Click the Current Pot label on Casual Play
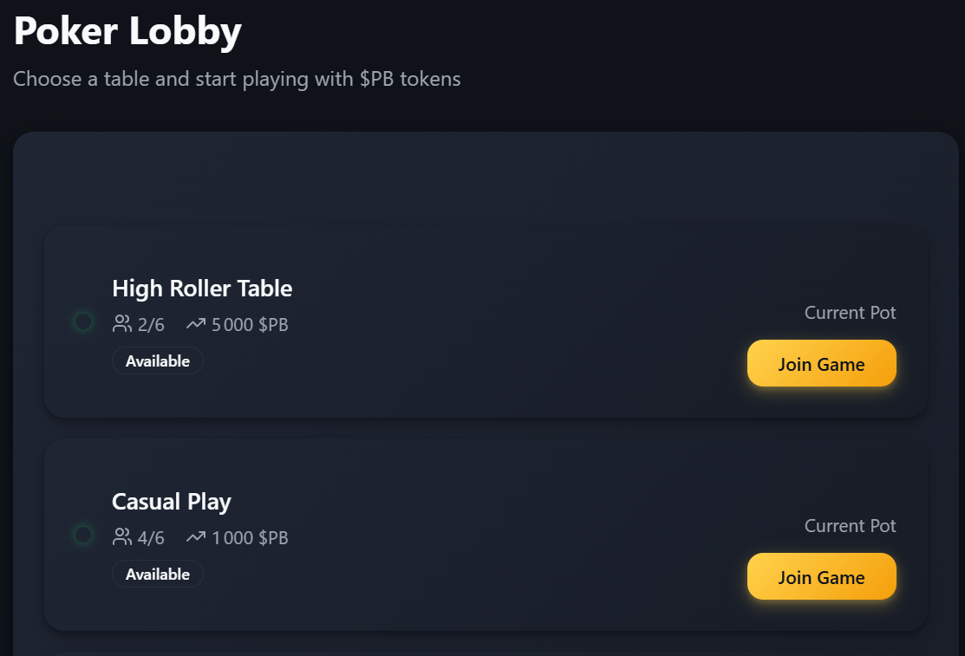The width and height of the screenshot is (965, 656). click(850, 525)
